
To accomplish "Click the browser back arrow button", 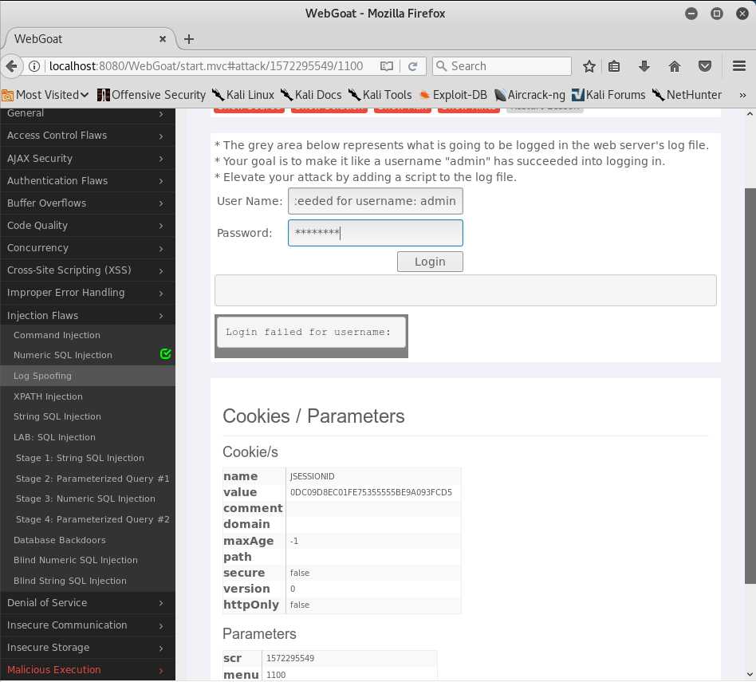I will pos(11,66).
